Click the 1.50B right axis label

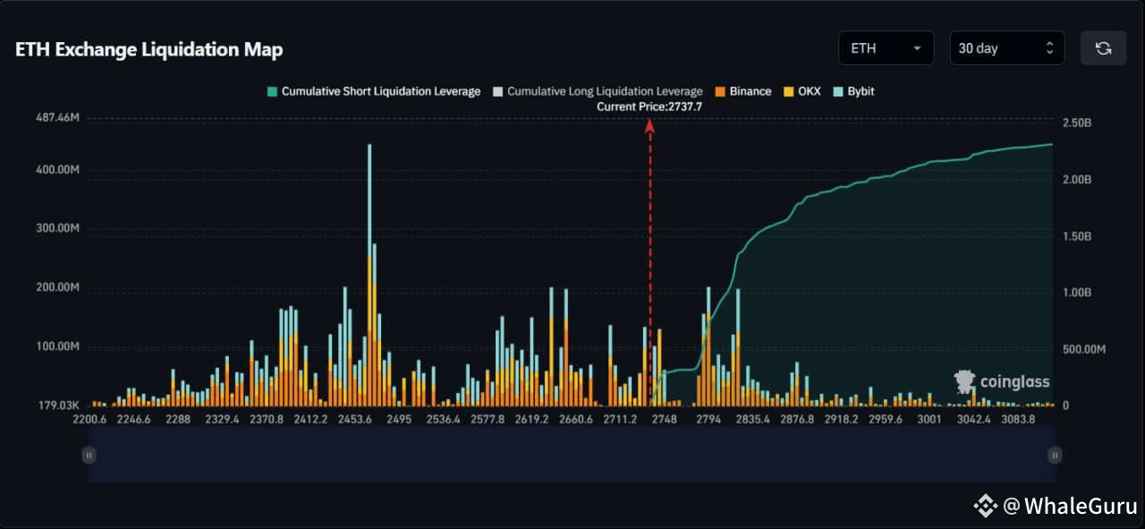(x=1076, y=236)
